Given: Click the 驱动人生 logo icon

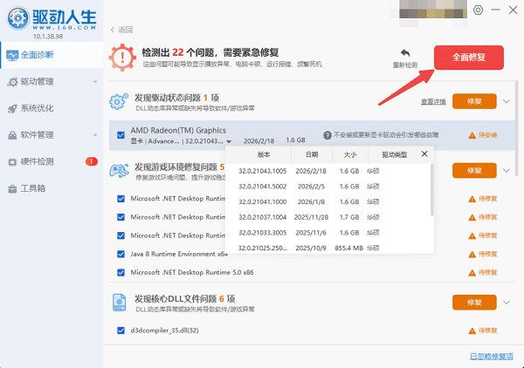Looking at the screenshot, I should (x=18, y=18).
